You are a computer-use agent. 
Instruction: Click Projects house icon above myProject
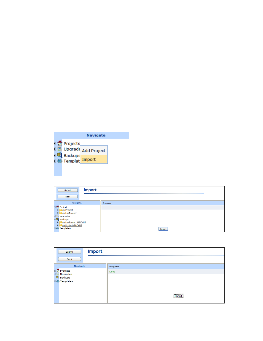click(x=58, y=207)
